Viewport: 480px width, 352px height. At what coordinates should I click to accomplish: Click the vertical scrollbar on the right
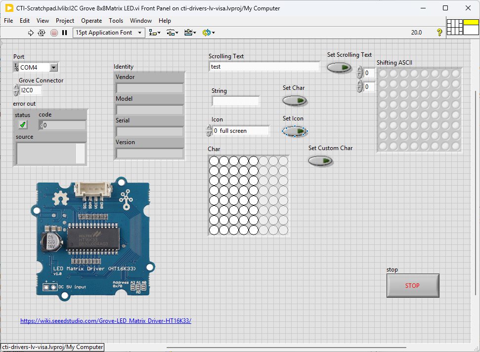(x=476, y=193)
